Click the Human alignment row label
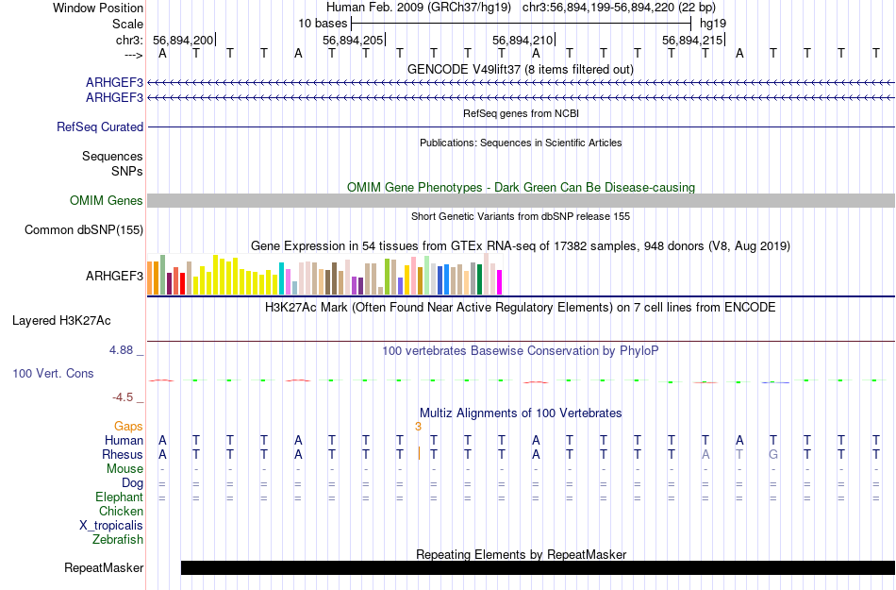 (x=124, y=440)
